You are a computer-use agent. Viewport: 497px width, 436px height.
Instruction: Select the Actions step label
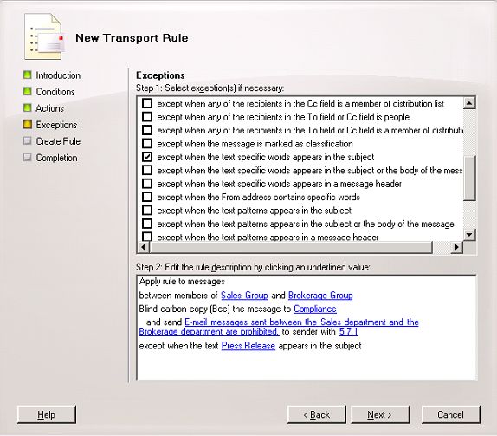pos(49,108)
